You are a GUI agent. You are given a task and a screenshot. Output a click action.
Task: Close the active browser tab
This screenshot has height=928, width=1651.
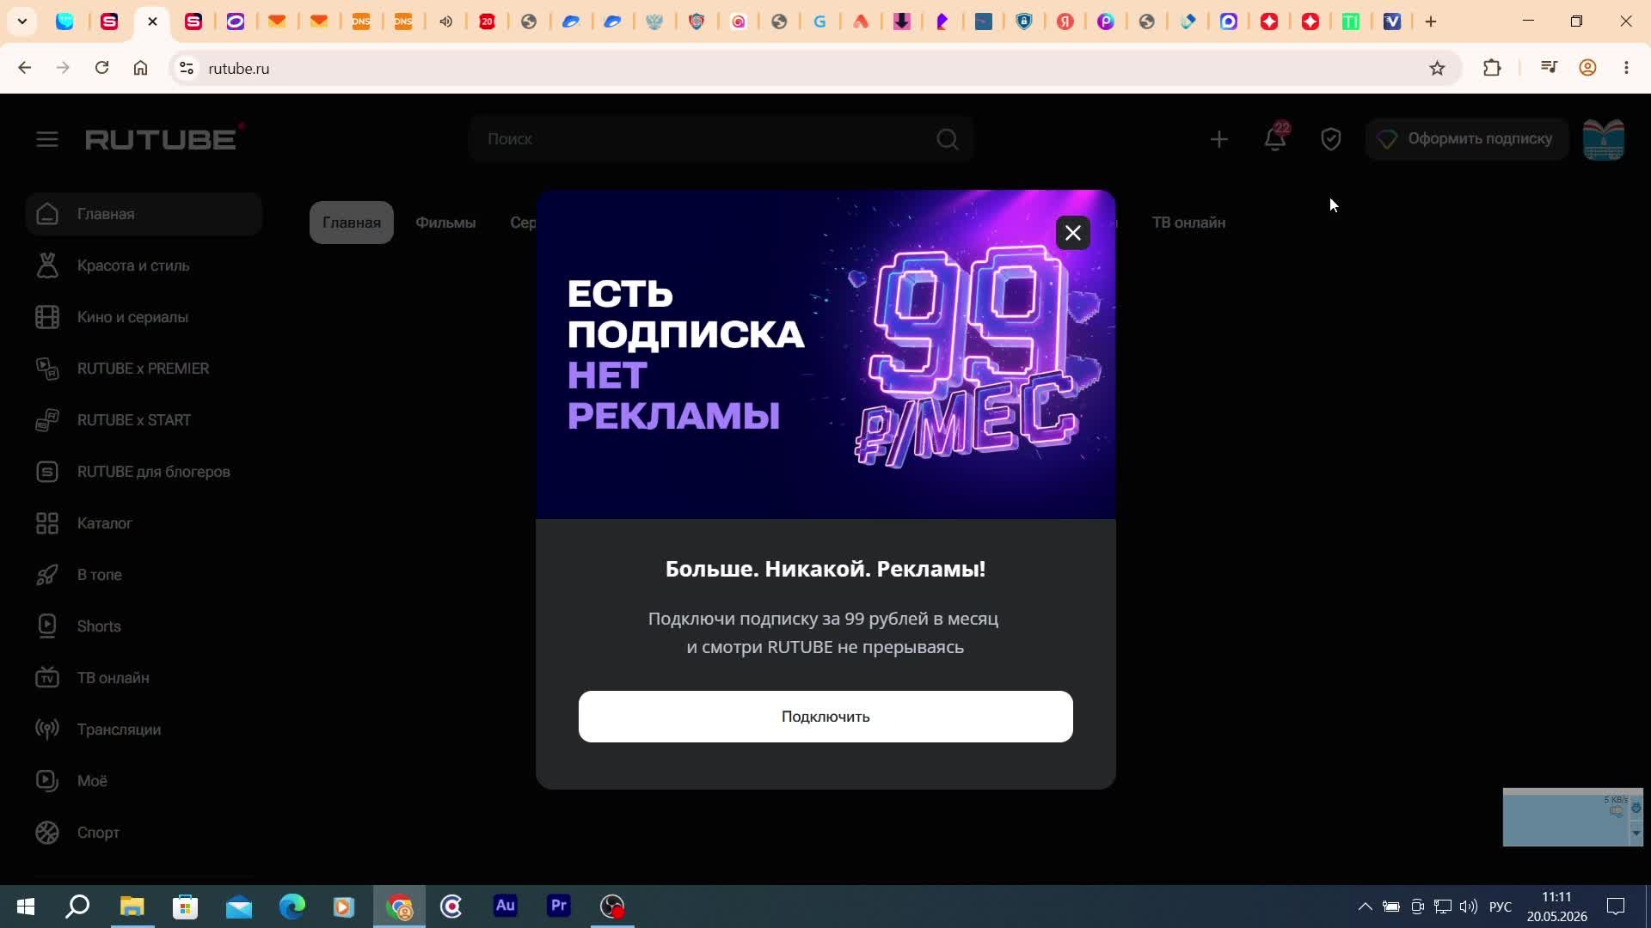coord(152,21)
